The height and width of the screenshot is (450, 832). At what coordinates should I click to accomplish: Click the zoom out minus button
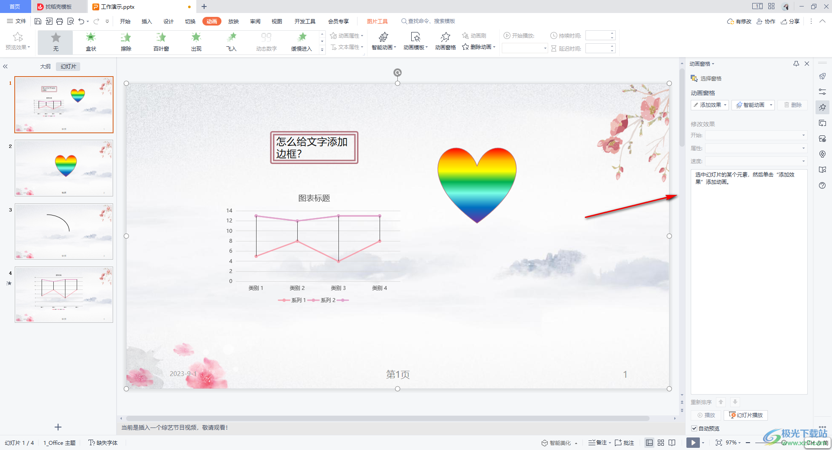(x=748, y=443)
